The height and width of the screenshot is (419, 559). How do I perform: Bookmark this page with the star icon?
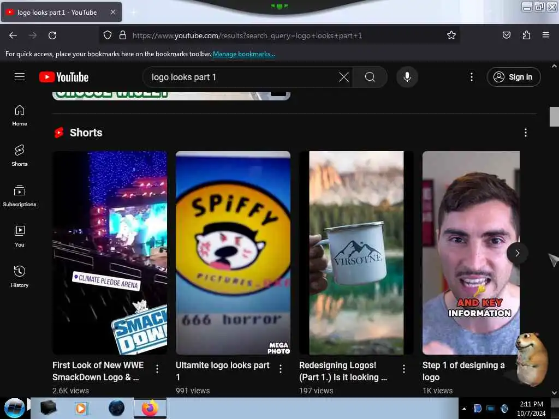(451, 35)
